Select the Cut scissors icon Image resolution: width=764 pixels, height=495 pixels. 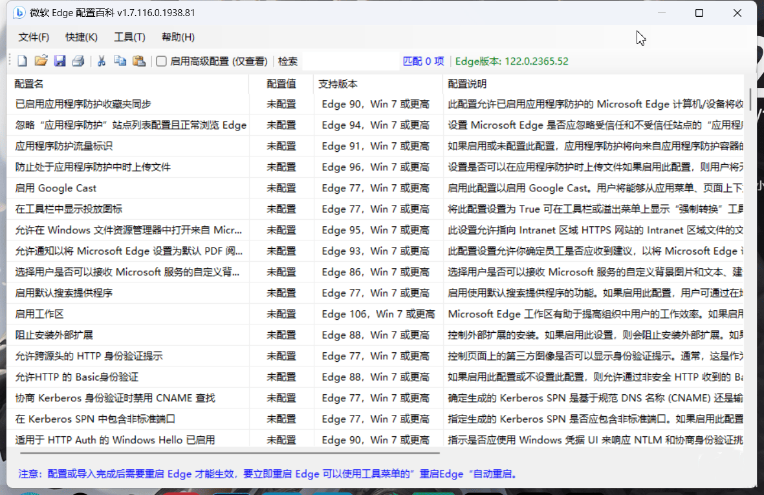pyautogui.click(x=102, y=61)
